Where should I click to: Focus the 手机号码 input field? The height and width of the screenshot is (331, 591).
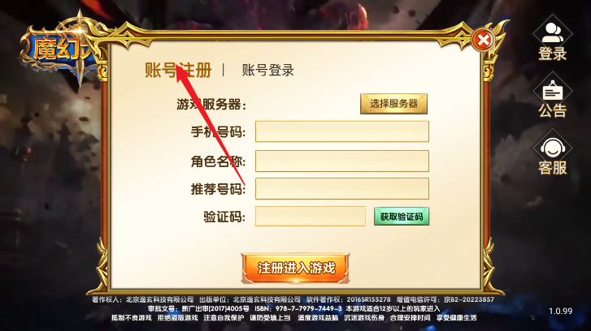tap(342, 131)
